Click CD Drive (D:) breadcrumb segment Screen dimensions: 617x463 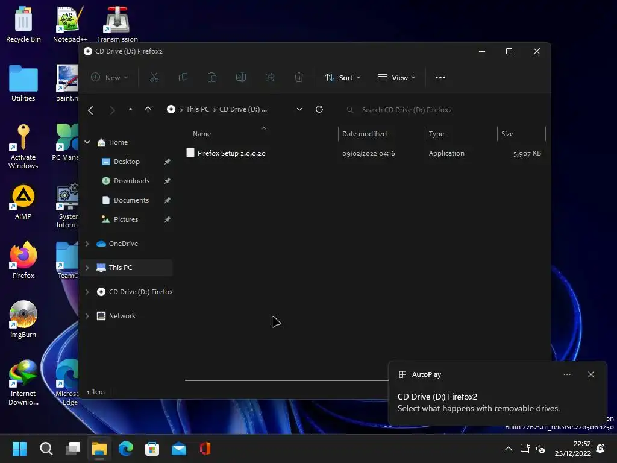(x=243, y=109)
